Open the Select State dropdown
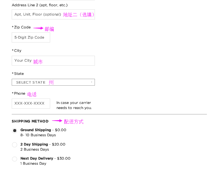 coord(53,82)
